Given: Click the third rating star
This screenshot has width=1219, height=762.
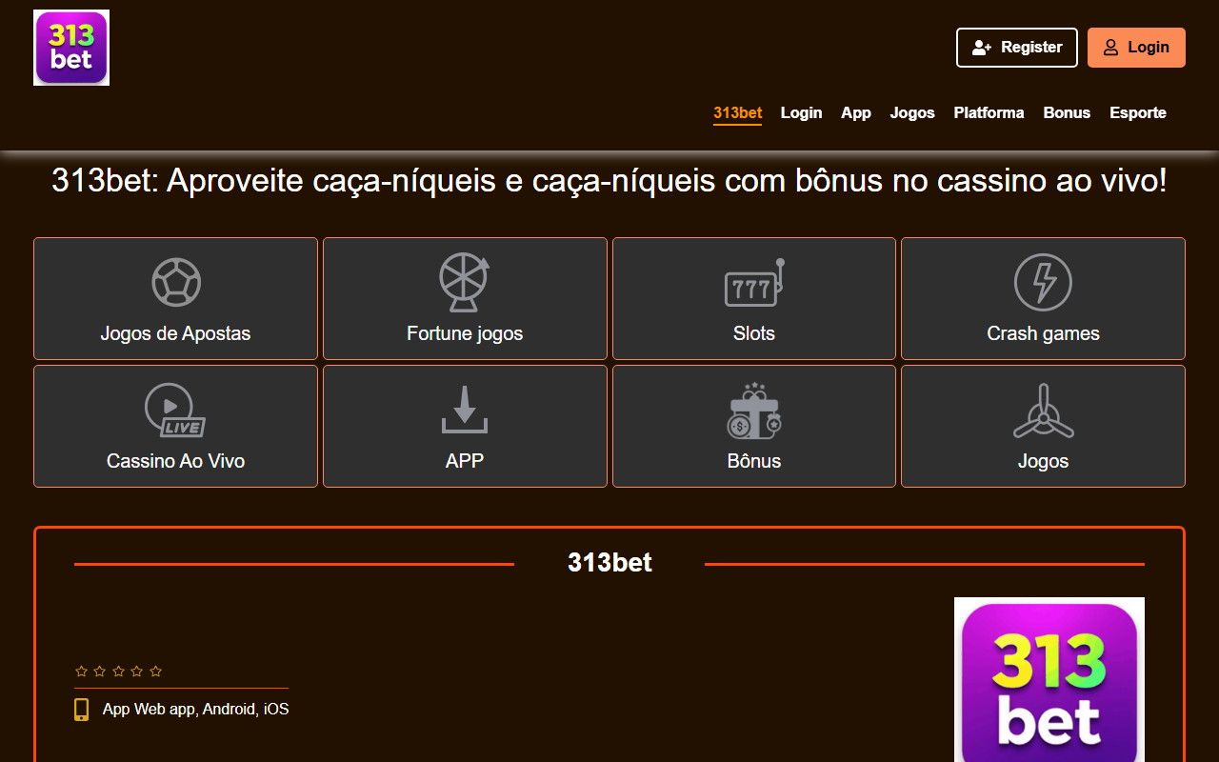Looking at the screenshot, I should pos(118,672).
